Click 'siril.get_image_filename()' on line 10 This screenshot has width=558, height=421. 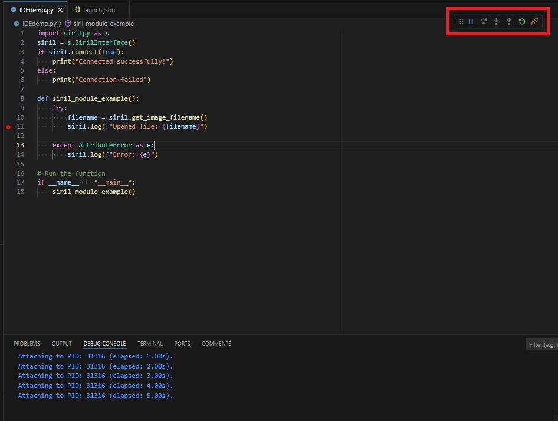pyautogui.click(x=158, y=117)
